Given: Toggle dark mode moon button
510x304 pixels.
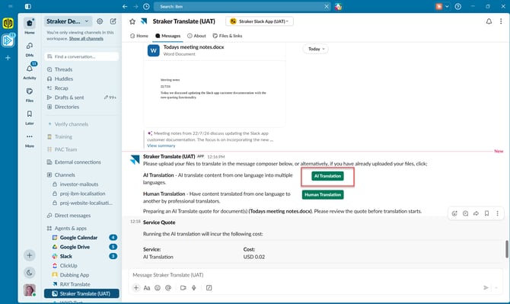Looking at the screenshot, I should pyautogui.click(x=29, y=273).
